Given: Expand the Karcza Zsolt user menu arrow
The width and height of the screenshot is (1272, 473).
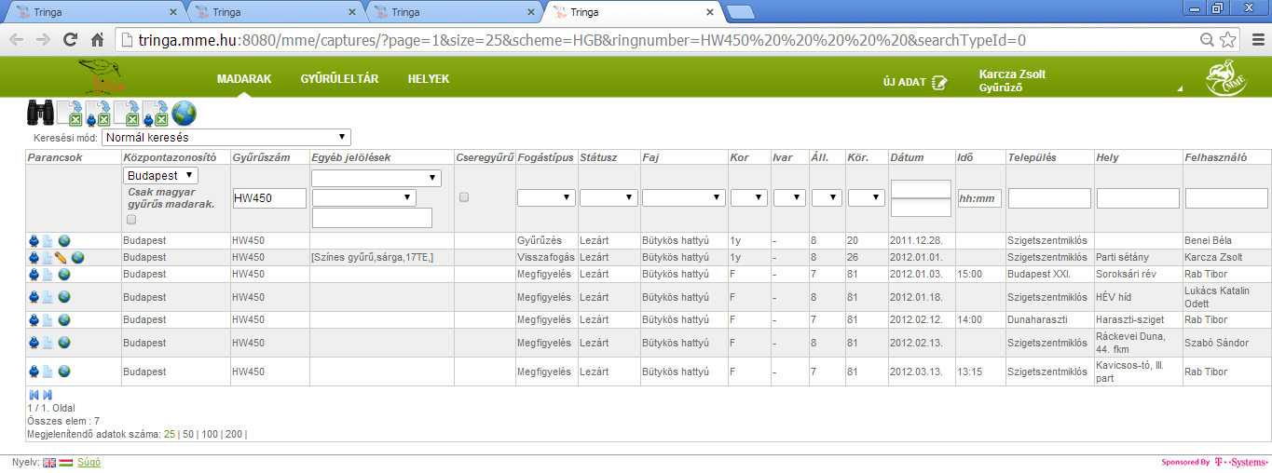Looking at the screenshot, I should (1180, 88).
